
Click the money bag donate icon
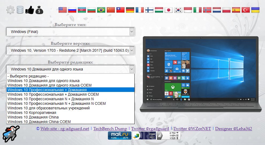tap(39, 10)
